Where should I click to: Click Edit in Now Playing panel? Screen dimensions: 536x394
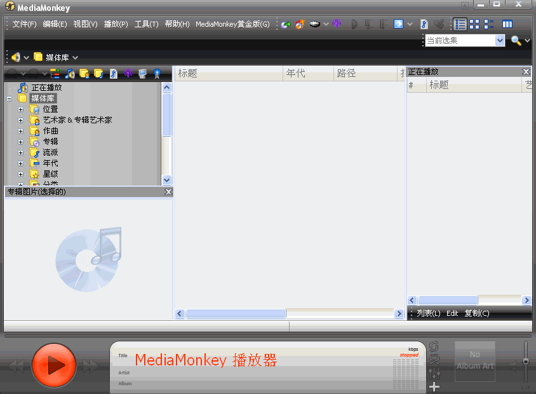(x=452, y=313)
